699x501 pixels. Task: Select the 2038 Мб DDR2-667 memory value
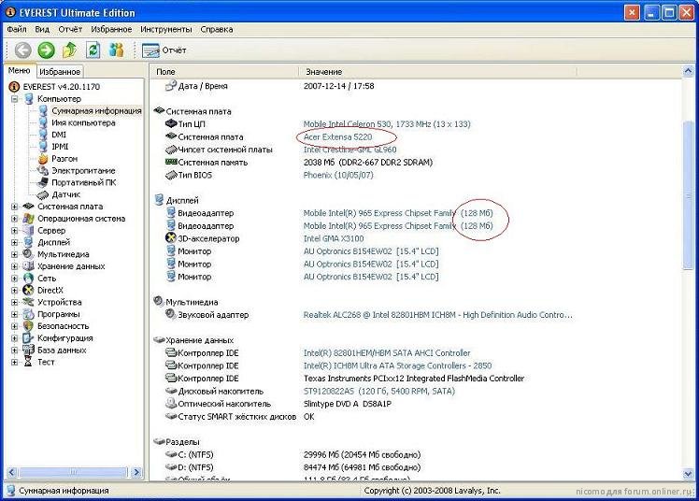click(368, 163)
